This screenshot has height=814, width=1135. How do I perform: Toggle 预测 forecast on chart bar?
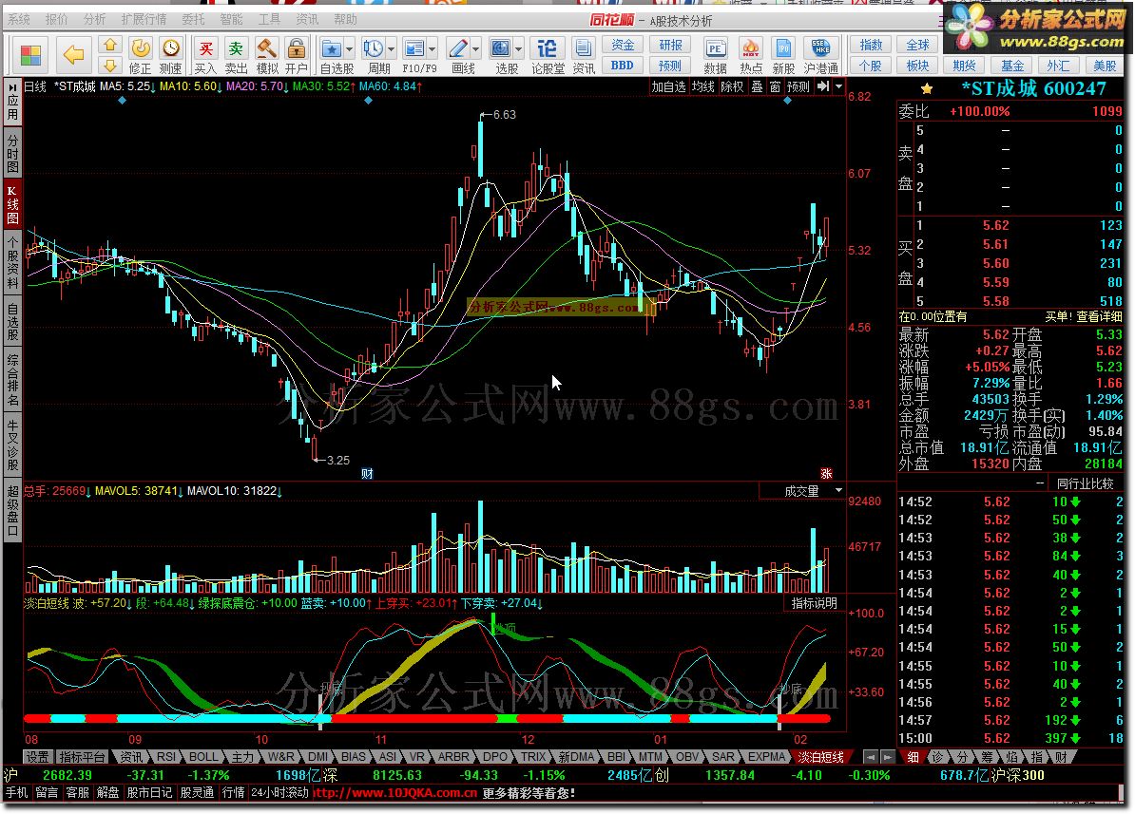(798, 86)
